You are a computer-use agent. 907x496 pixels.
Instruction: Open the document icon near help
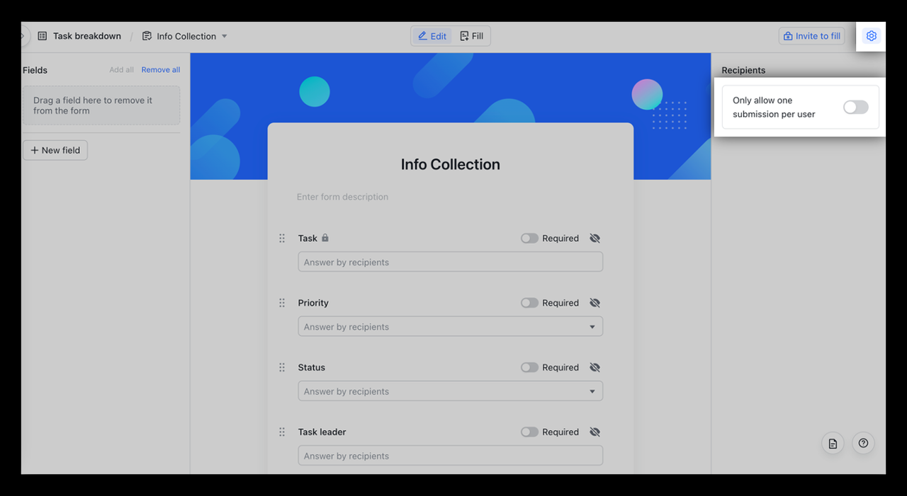point(833,444)
